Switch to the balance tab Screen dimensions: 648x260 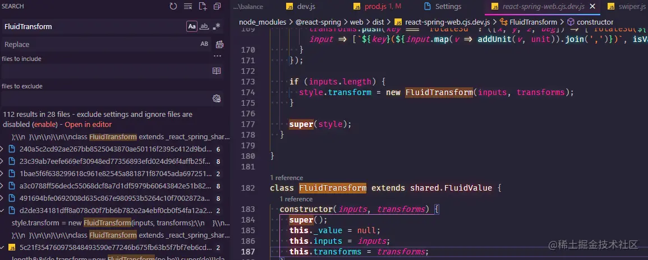[x=249, y=7]
